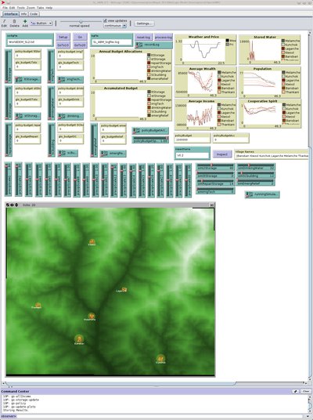Open the Help menu
The width and height of the screenshot is (313, 420).
49,8
